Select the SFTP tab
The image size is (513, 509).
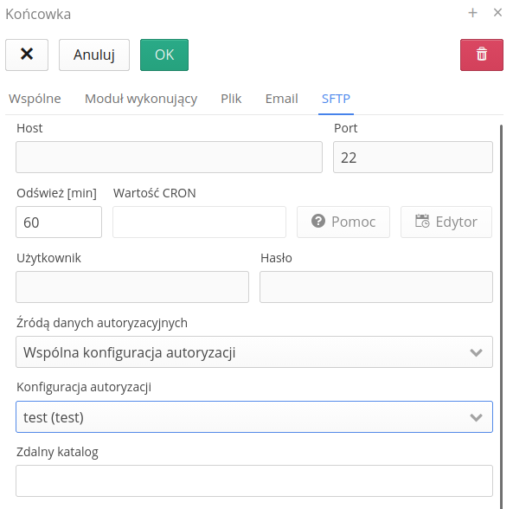336,99
